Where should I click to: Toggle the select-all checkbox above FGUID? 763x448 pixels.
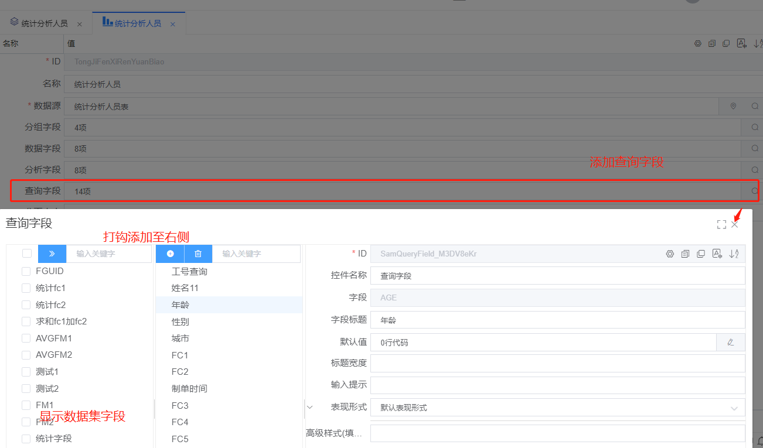point(27,254)
